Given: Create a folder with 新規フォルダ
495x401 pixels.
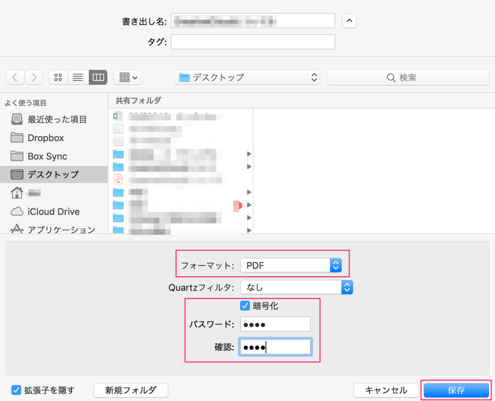Looking at the screenshot, I should (x=131, y=391).
